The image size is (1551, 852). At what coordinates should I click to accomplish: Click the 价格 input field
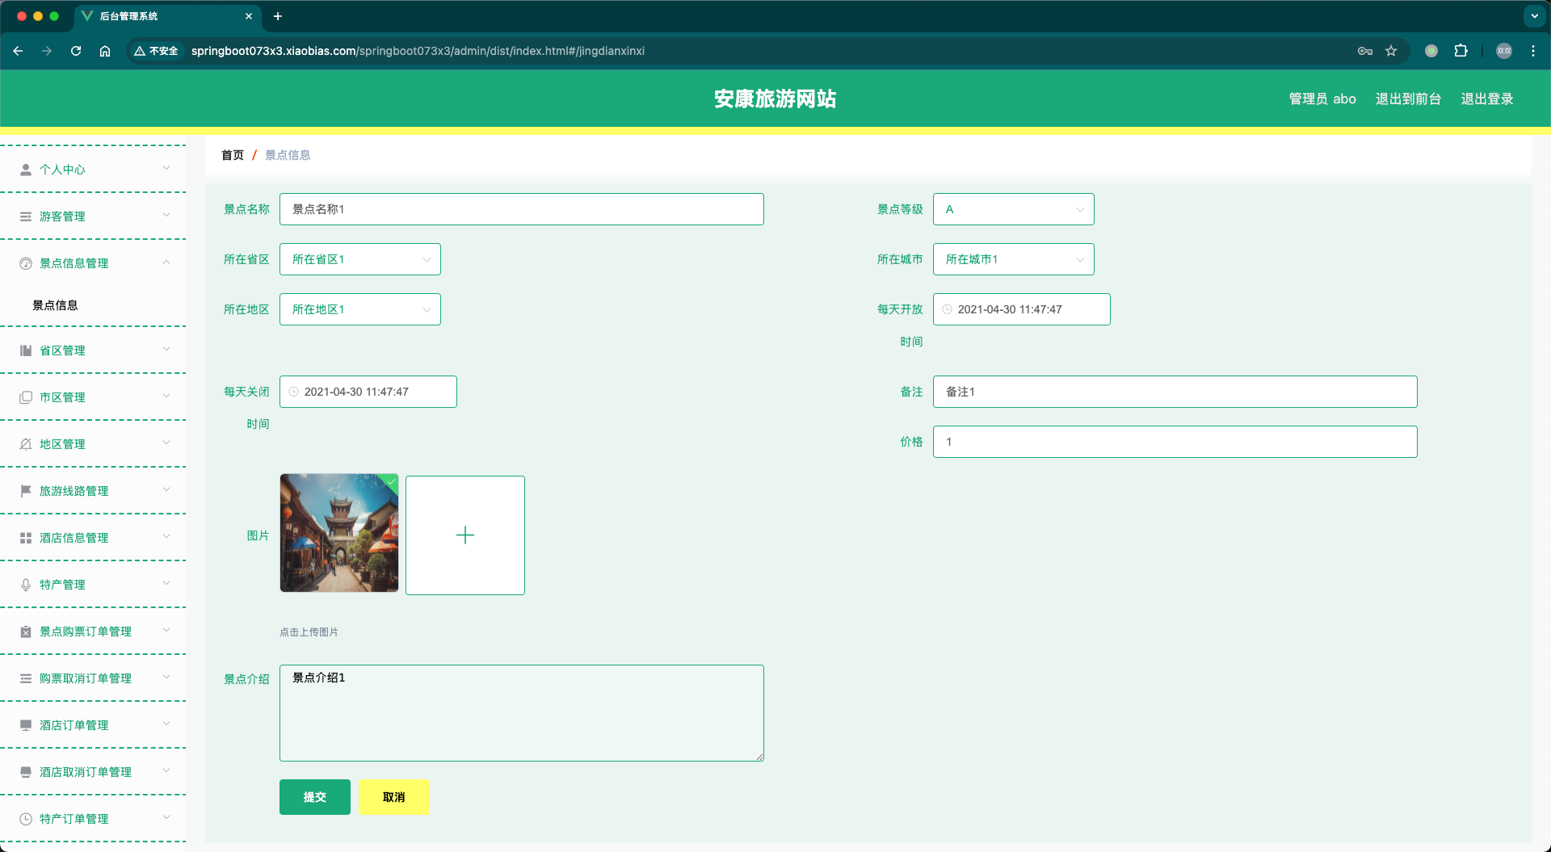pos(1175,442)
